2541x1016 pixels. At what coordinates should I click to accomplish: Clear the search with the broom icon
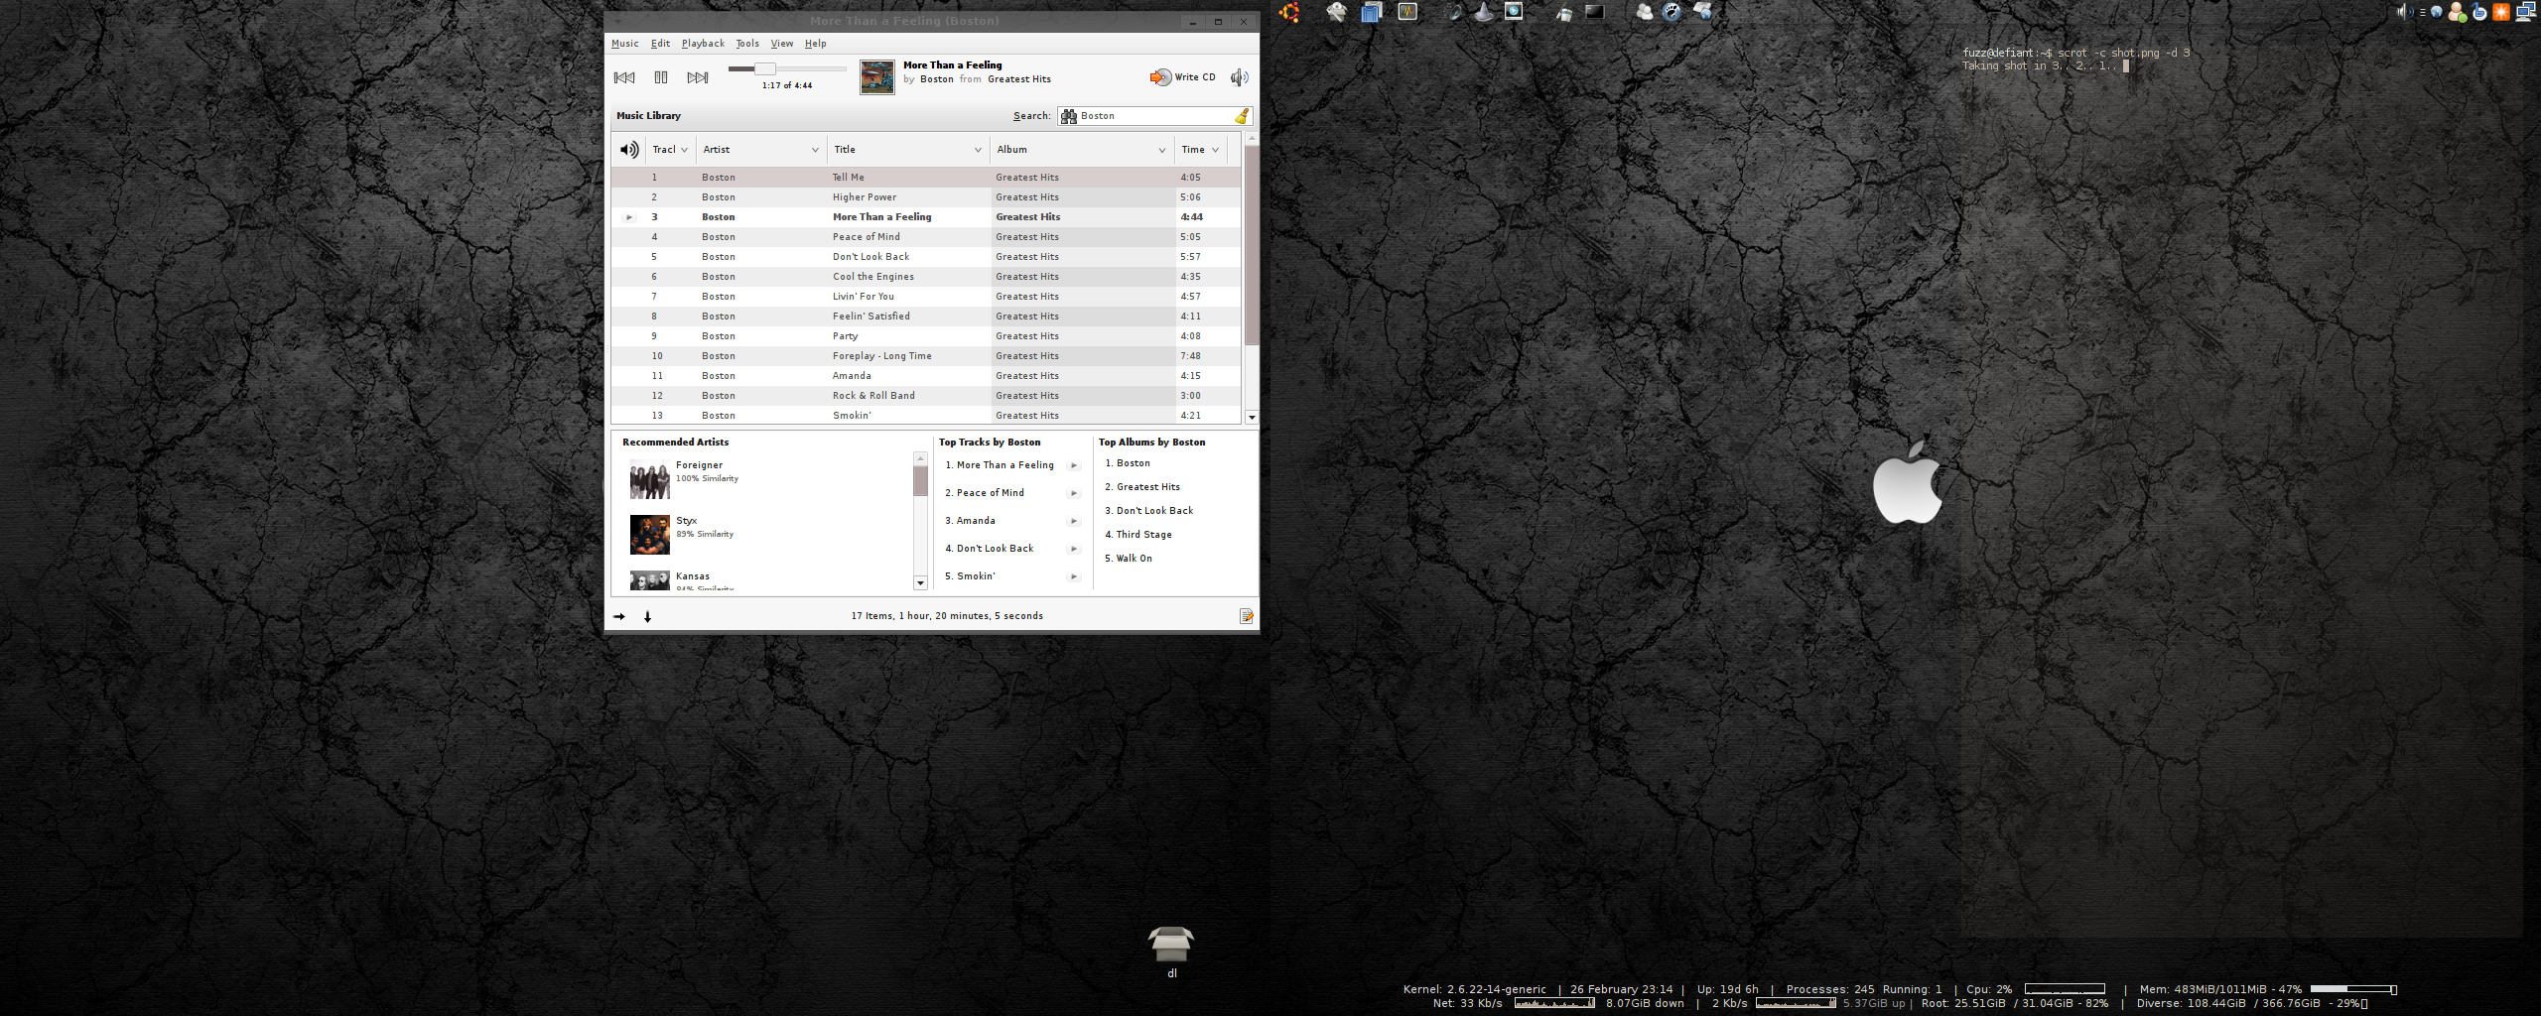point(1241,116)
